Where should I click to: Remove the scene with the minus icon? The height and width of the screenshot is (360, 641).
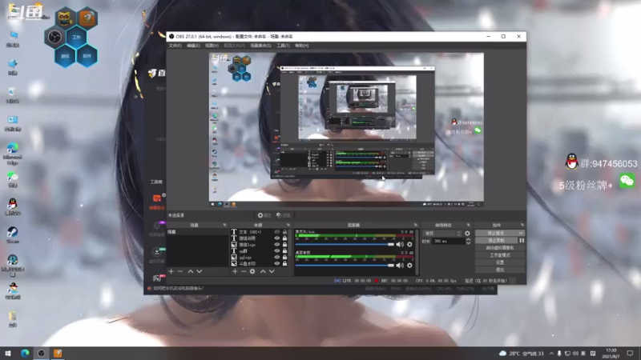pos(179,271)
